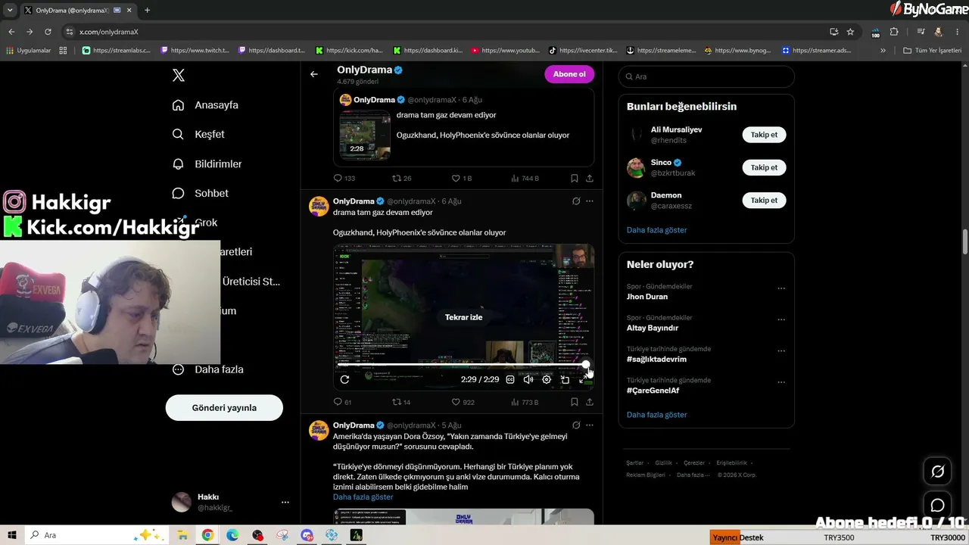Show more trends under Neler oluyor?

click(657, 415)
